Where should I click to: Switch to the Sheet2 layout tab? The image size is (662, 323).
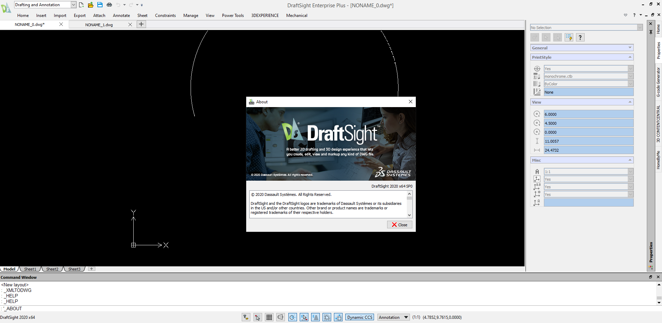[52, 269]
